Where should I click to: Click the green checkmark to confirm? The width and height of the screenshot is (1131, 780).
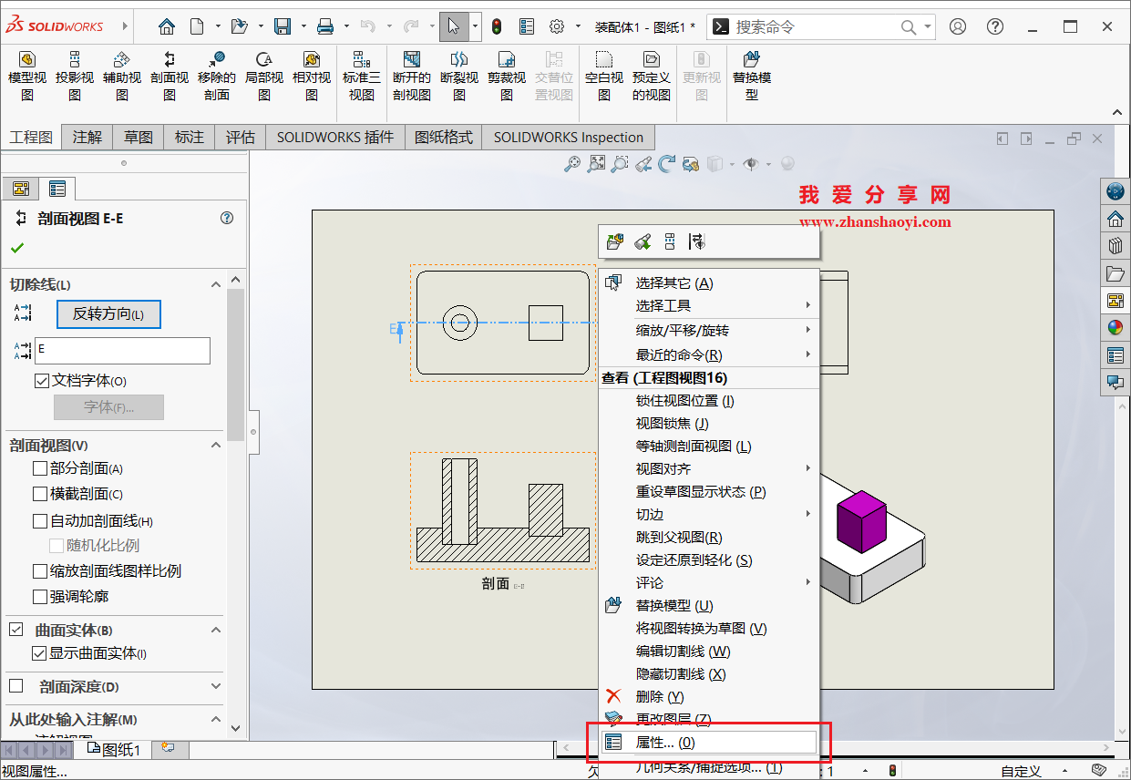17,248
